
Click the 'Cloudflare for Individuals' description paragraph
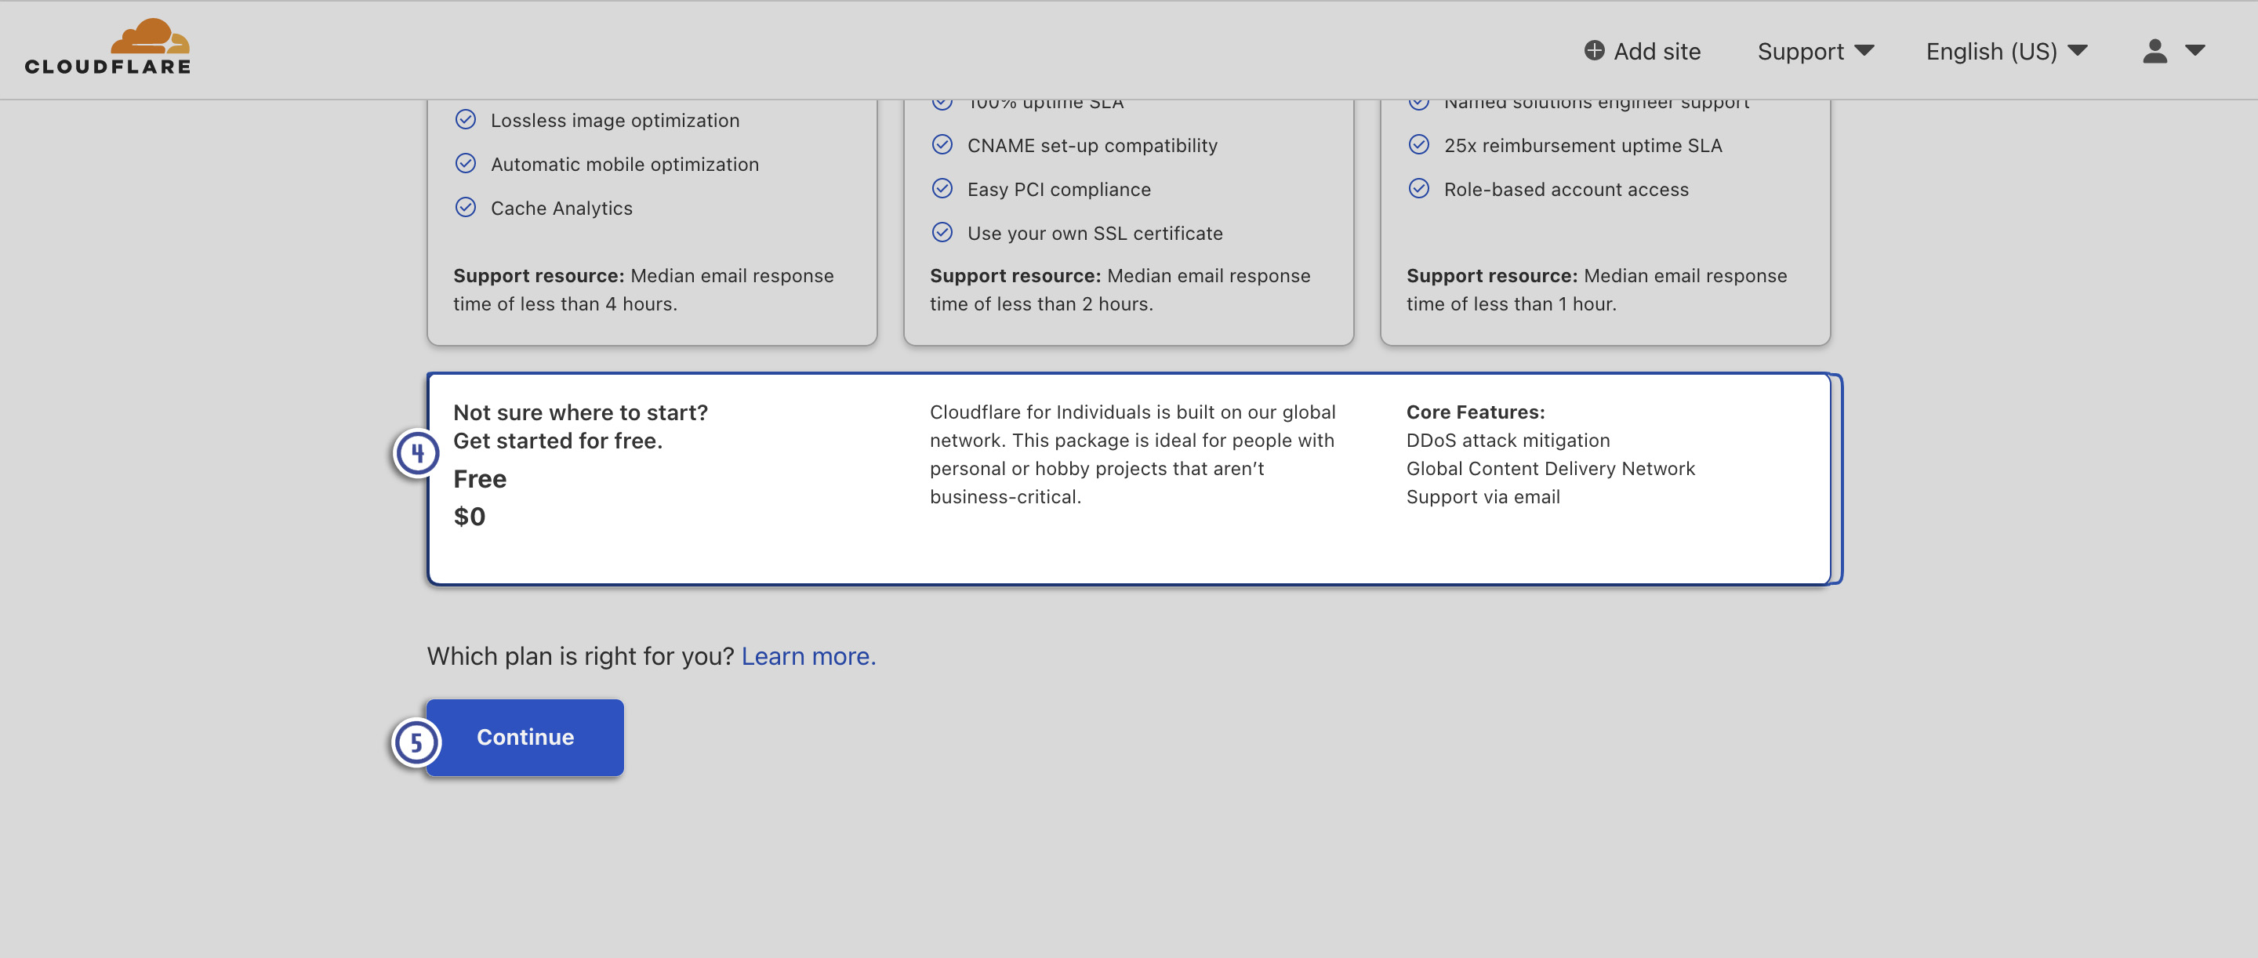point(1132,454)
